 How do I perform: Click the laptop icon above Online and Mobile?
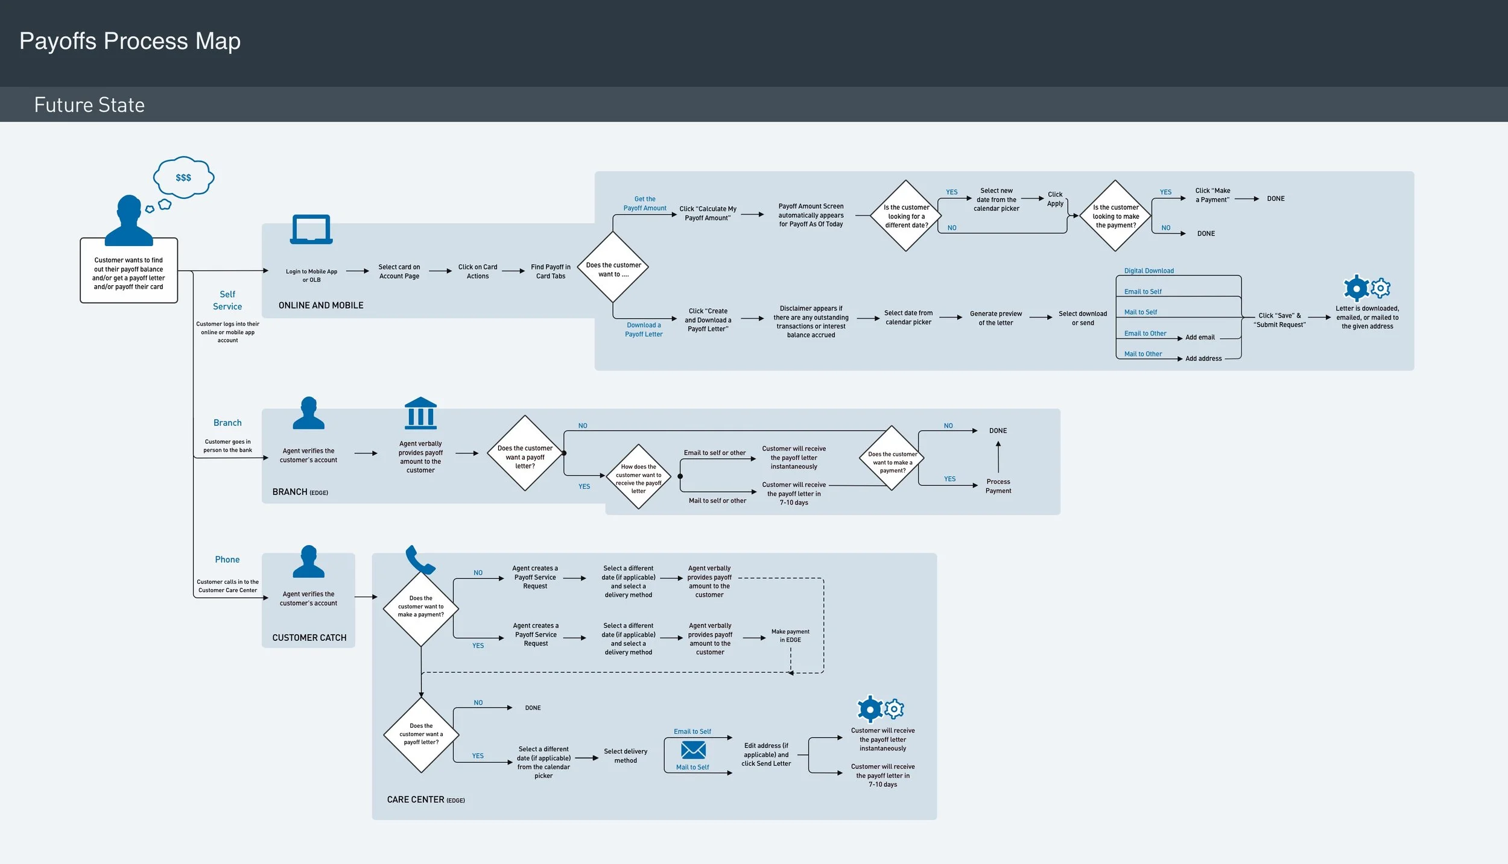[x=311, y=229]
